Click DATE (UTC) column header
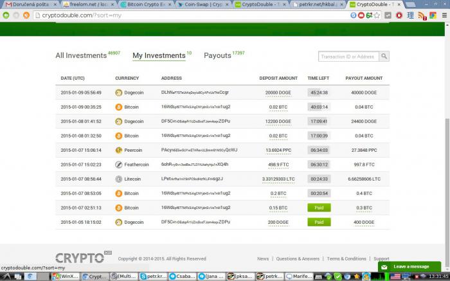Viewport: 450px width, 281px height. coord(73,78)
